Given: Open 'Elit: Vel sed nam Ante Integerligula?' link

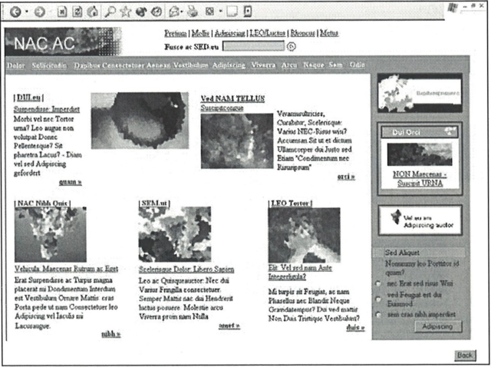Looking at the screenshot, I should 300,273.
